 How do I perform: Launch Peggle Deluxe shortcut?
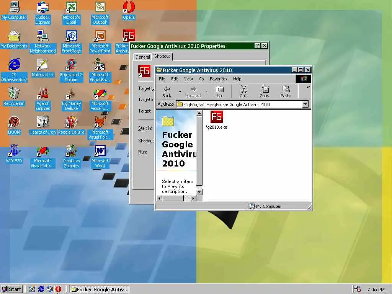tap(71, 126)
